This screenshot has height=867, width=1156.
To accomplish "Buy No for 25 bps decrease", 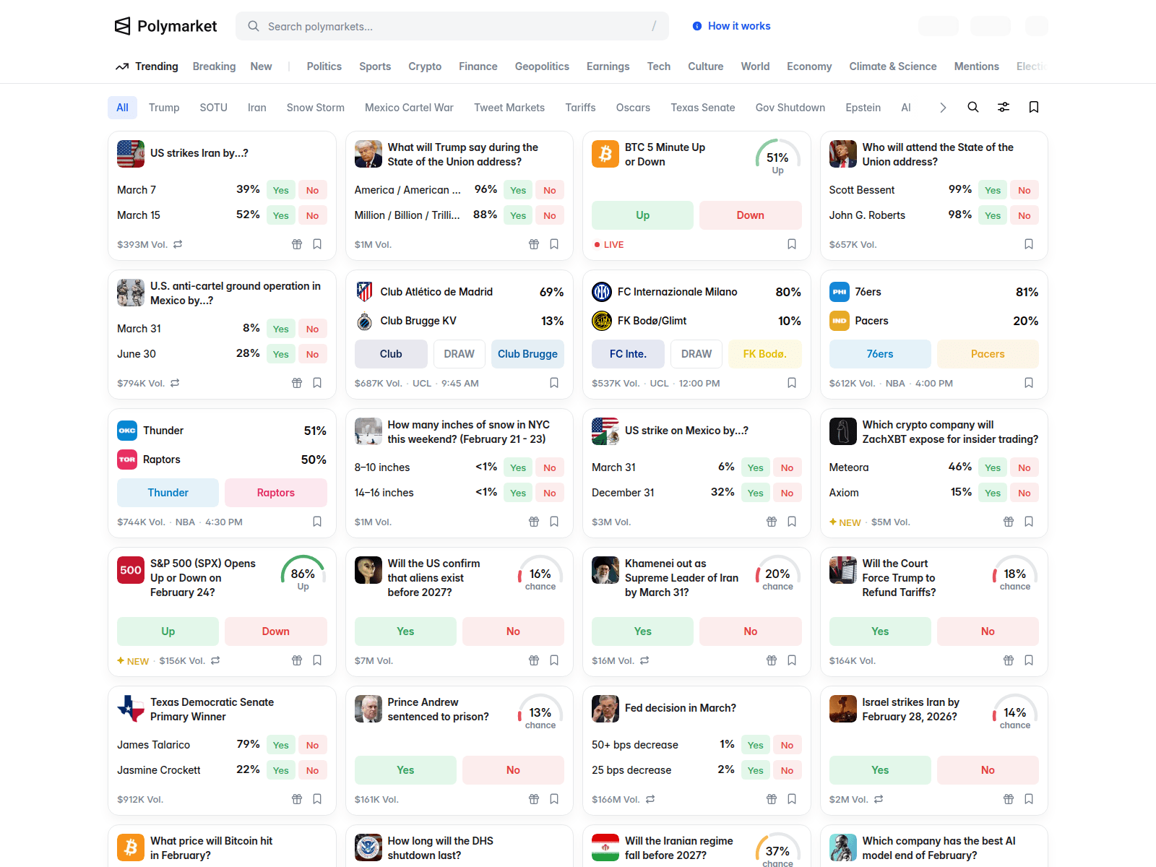I will point(787,770).
